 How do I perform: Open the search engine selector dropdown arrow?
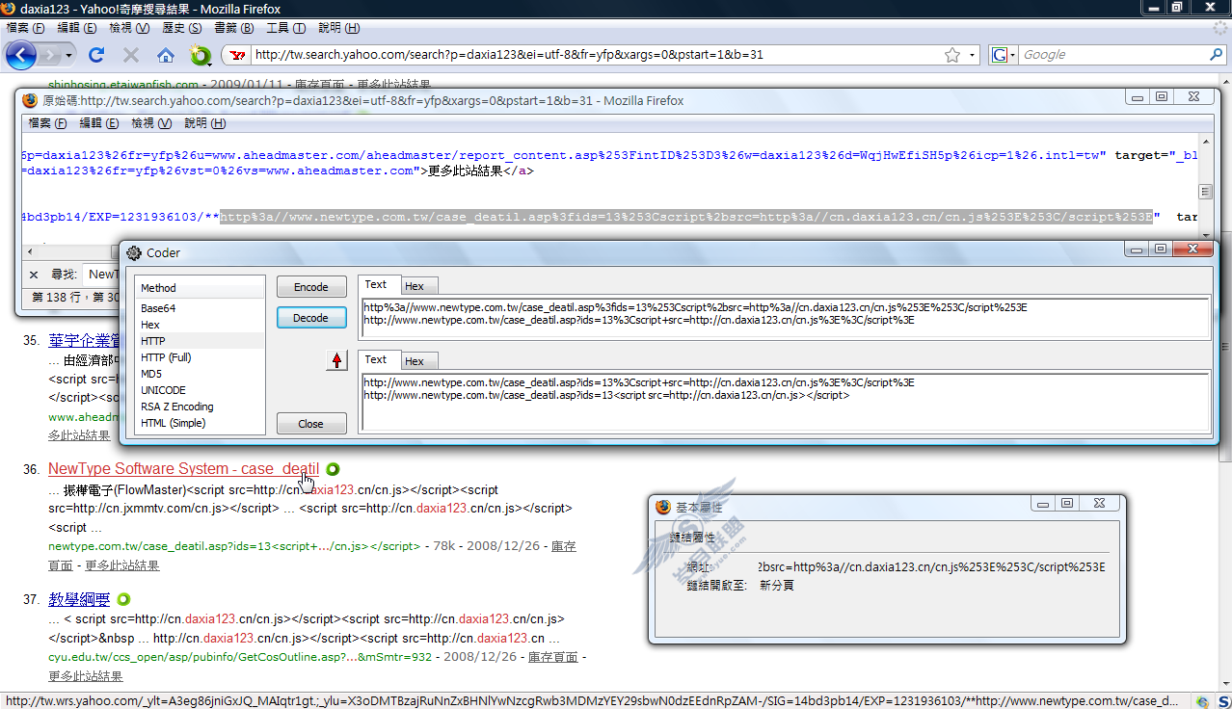pos(1013,55)
